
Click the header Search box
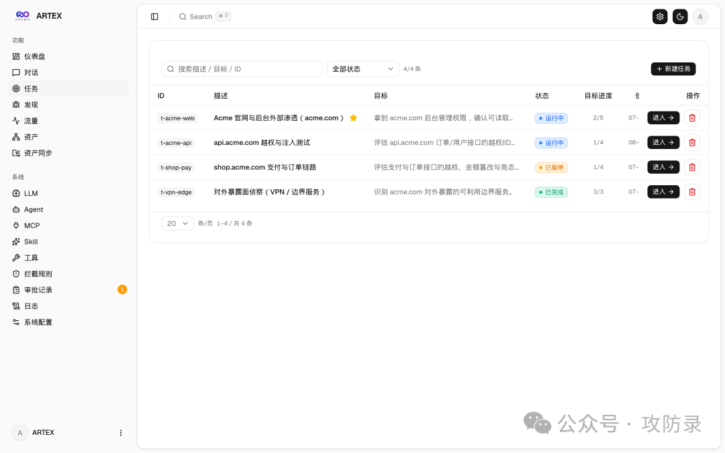[205, 17]
